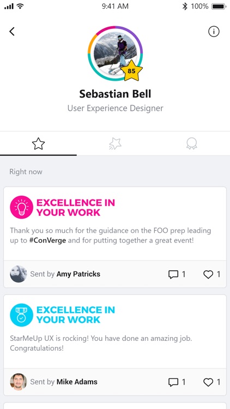Open comments on Amy Patricks' post
Image resolution: width=230 pixels, height=409 pixels.
tap(177, 274)
